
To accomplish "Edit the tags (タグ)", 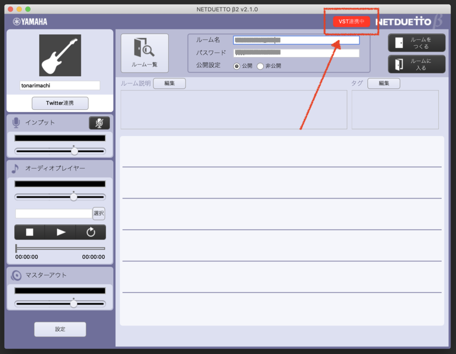I will coord(383,83).
